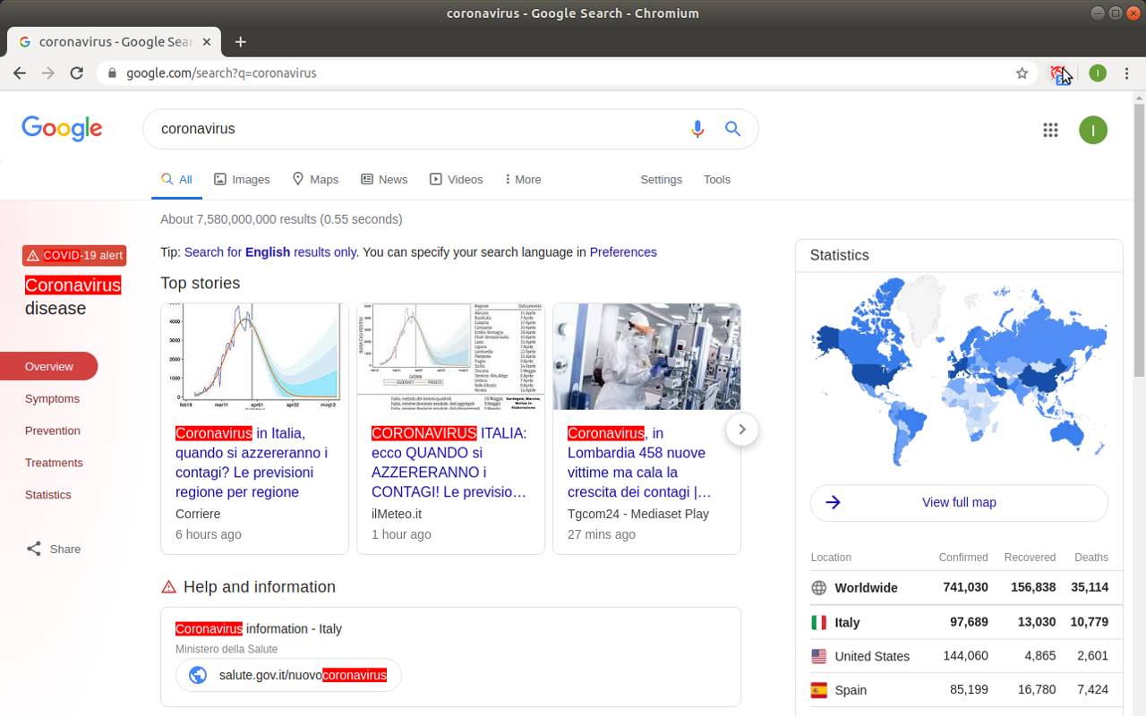Click the United States flag icon
Image resolution: width=1146 pixels, height=716 pixels.
(818, 656)
